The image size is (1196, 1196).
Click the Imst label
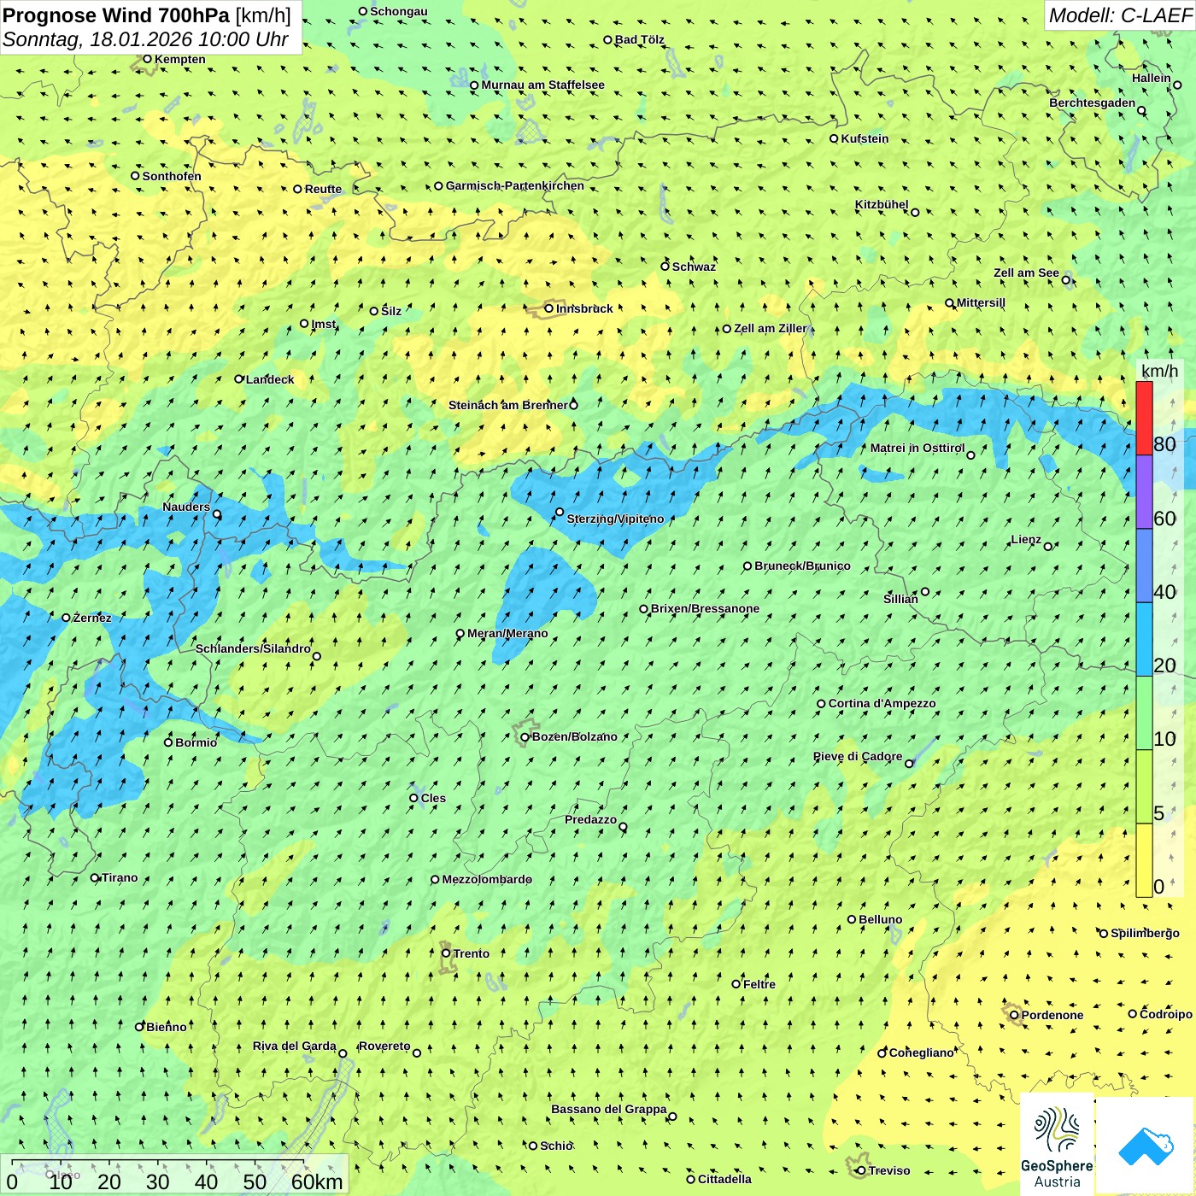324,324
